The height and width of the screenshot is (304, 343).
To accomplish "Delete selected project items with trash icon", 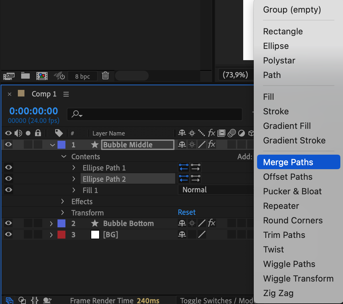I will point(105,76).
